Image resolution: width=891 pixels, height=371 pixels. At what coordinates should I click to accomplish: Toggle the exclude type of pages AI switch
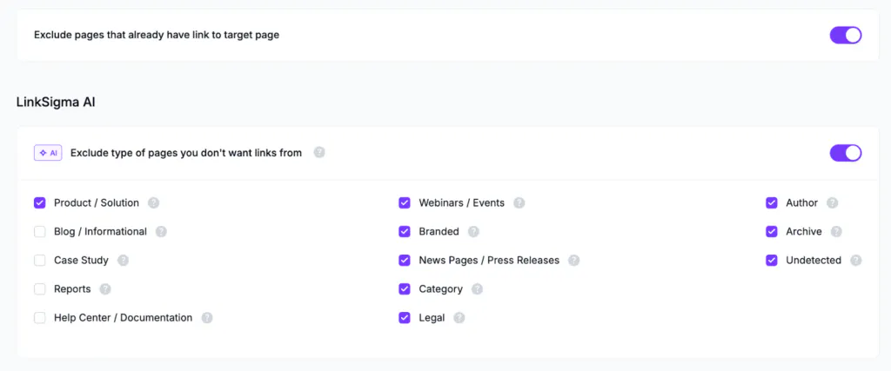[846, 153]
